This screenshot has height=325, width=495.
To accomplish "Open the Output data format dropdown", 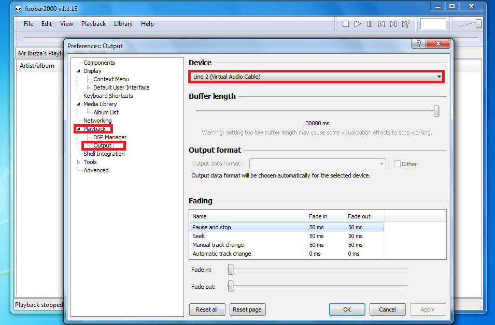I will [x=318, y=164].
